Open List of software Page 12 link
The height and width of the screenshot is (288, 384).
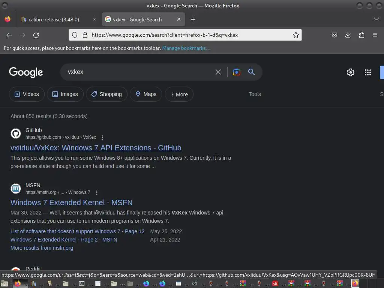[77, 231]
